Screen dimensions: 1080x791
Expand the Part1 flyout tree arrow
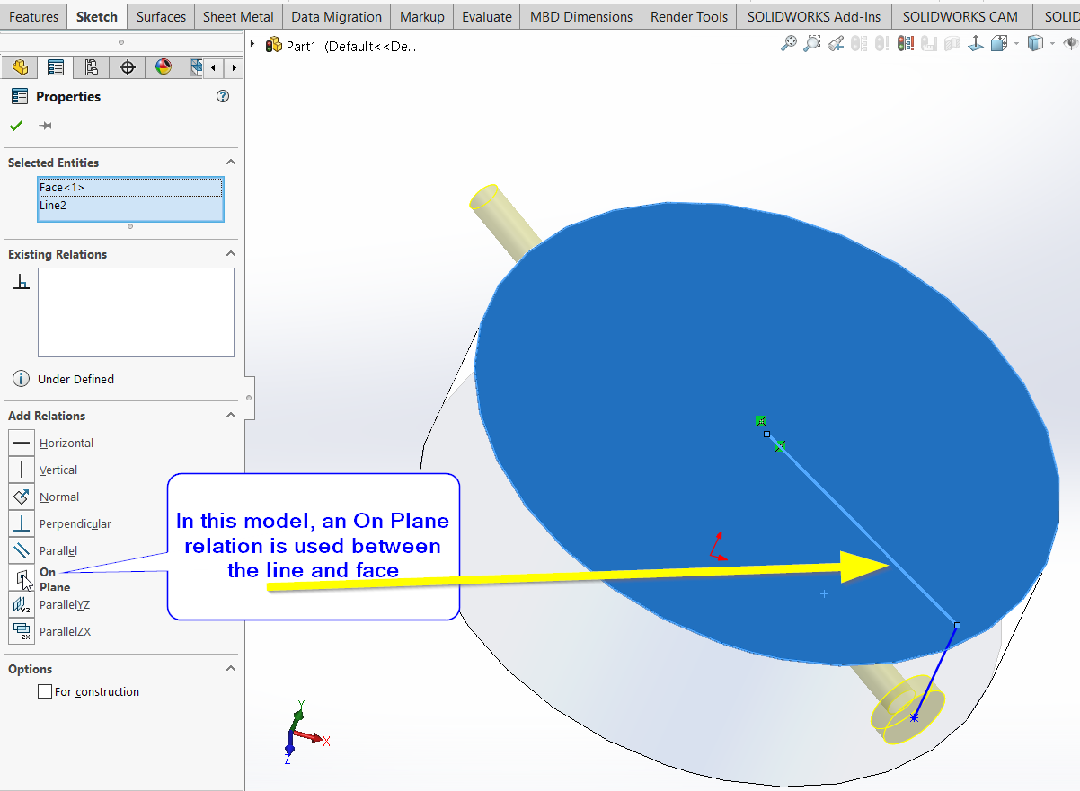pos(253,44)
